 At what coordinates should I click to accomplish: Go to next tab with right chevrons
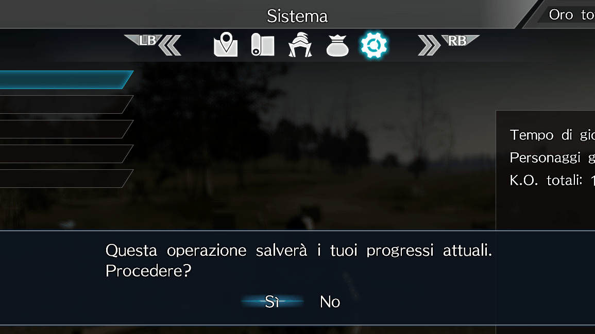pyautogui.click(x=429, y=46)
